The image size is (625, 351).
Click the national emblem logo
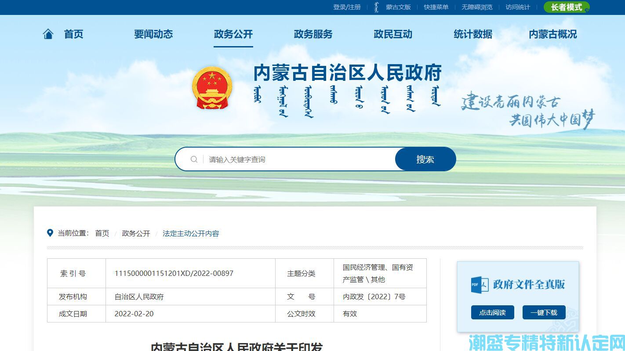point(212,88)
